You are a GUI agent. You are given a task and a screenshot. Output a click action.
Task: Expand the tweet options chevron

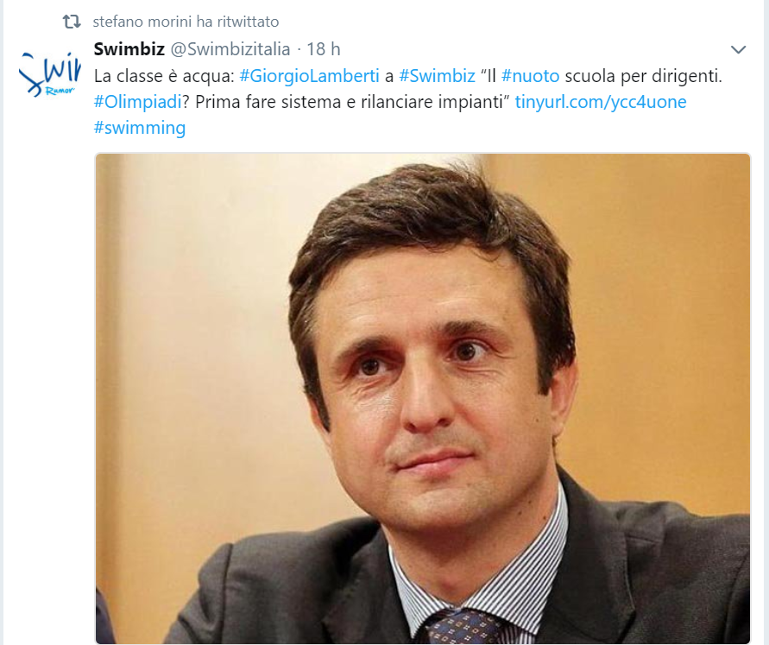(x=738, y=49)
